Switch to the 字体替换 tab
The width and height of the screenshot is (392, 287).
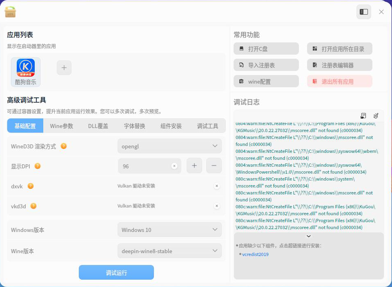click(x=134, y=126)
